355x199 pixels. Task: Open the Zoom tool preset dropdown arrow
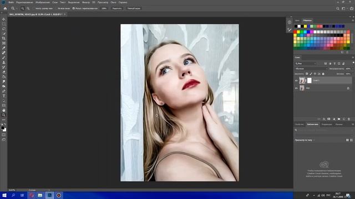(x=17, y=8)
